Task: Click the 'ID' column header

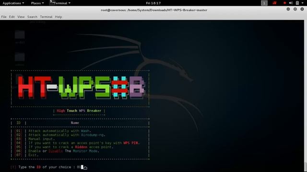Action: pos(18,123)
